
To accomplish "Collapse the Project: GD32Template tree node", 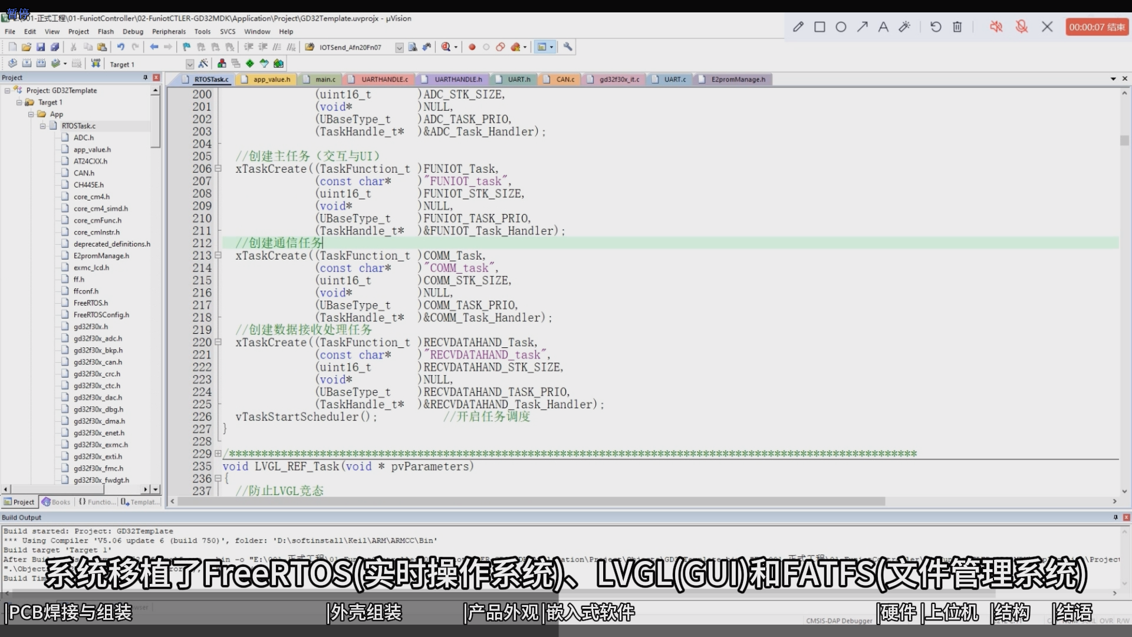I will pyautogui.click(x=7, y=91).
